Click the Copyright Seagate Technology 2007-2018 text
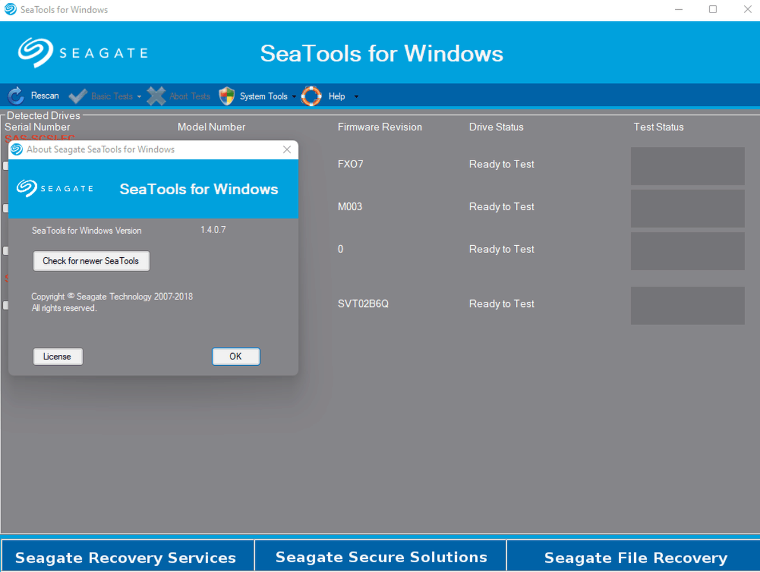The height and width of the screenshot is (572, 760). tap(112, 297)
